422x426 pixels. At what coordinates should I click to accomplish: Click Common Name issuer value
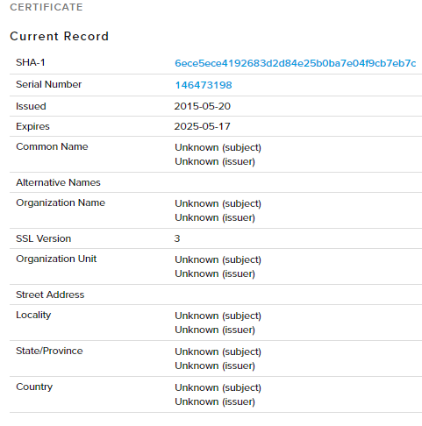[x=215, y=161]
